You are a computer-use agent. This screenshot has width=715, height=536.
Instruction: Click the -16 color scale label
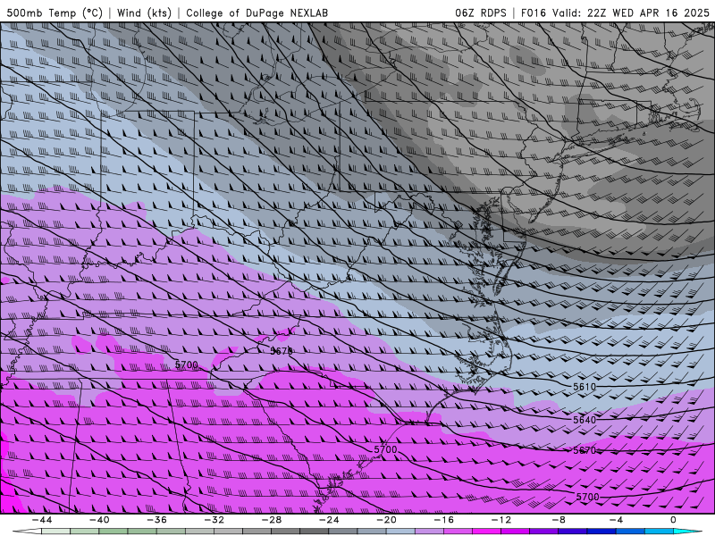point(444,520)
